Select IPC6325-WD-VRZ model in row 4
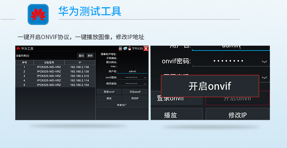Image resolution: width=287 pixels, height=148 pixels. point(49,80)
